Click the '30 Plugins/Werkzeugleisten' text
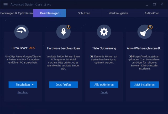This screenshot has height=114, width=168. (144, 56)
